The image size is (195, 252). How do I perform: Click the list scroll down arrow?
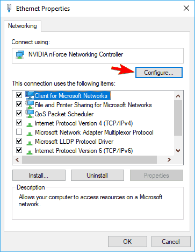(178, 151)
